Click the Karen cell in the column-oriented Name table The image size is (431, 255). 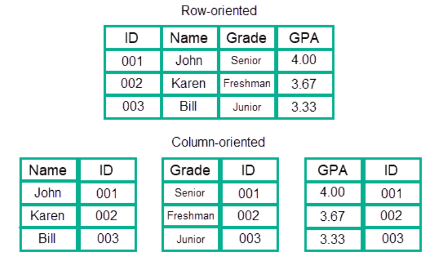47,216
